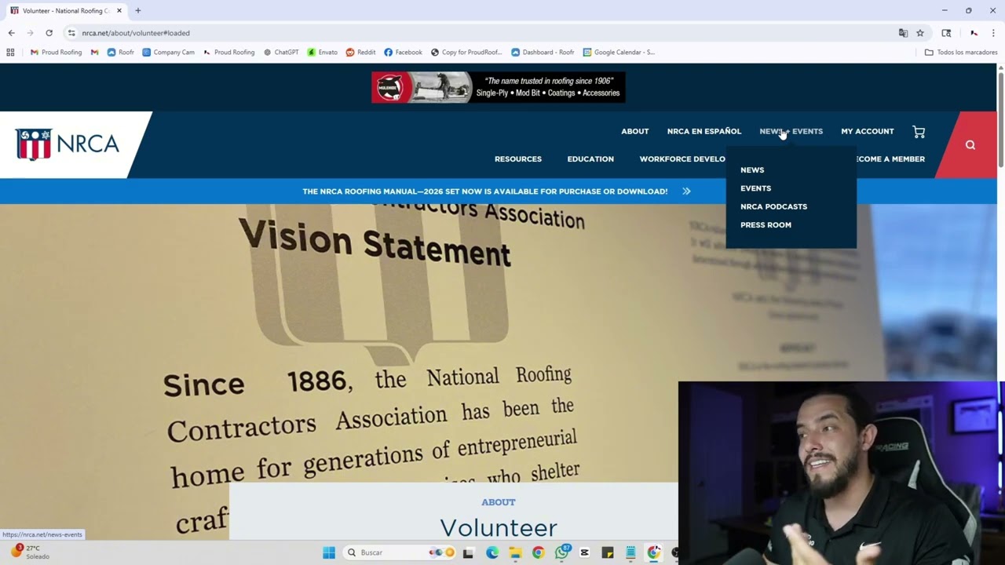The image size is (1005, 565).
Task: Click the double-chevron arrow on announcement bar
Action: tap(686, 191)
